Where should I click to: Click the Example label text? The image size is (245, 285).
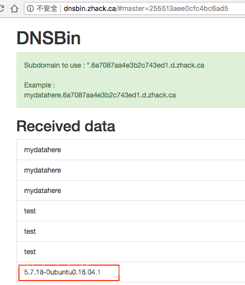(x=39, y=85)
